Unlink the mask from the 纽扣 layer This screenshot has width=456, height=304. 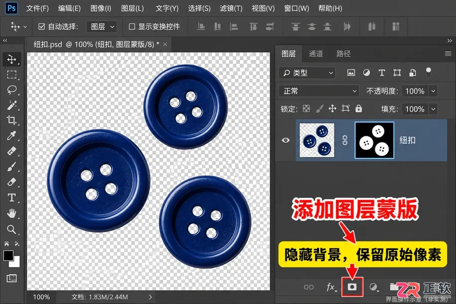[x=345, y=140]
